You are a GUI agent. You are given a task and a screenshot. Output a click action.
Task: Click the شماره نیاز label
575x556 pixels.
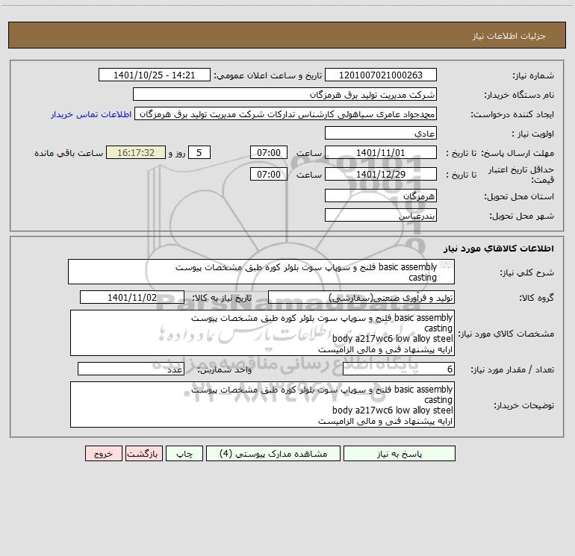pyautogui.click(x=533, y=75)
